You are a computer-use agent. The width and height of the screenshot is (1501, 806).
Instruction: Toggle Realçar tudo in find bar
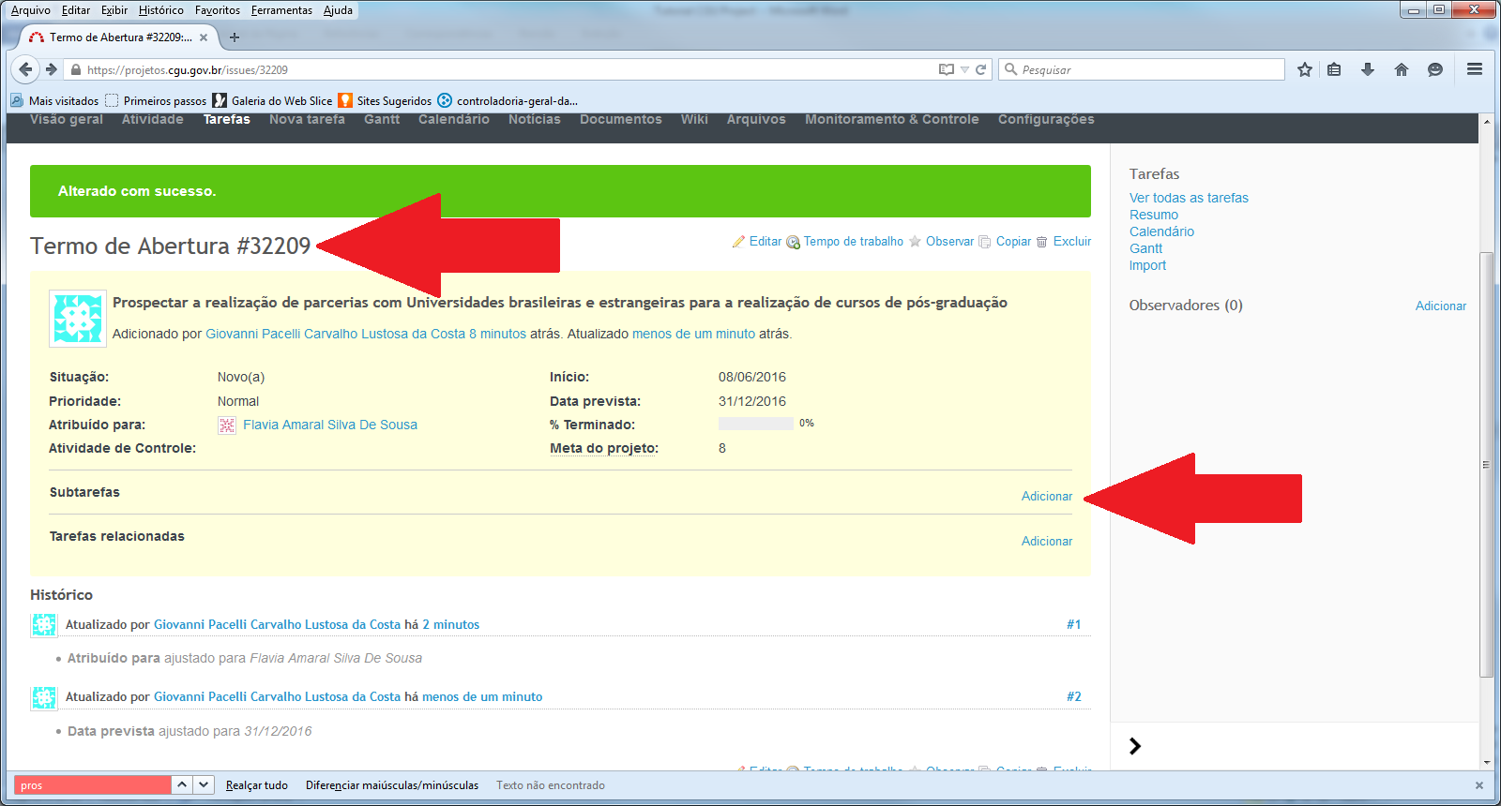coord(256,785)
